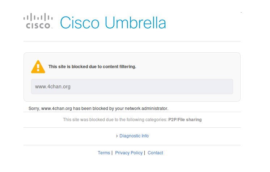The height and width of the screenshot is (172, 270).
Task: Click the word Umbrella in the header
Action: (x=135, y=23)
